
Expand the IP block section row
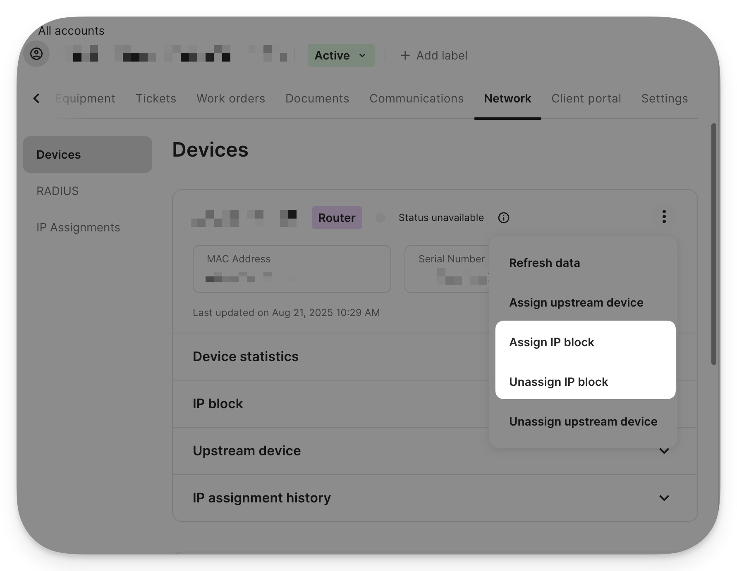[x=331, y=404]
